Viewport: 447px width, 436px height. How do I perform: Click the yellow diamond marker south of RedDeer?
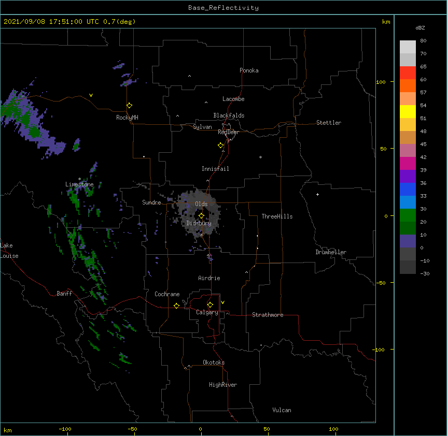tap(220, 146)
